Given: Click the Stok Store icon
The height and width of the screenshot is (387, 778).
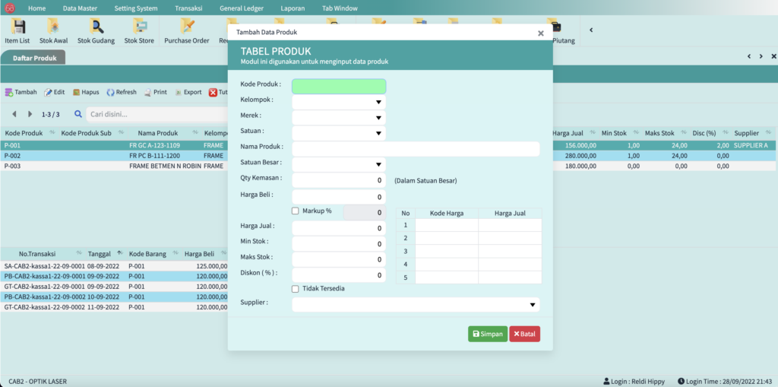Looking at the screenshot, I should click(139, 27).
